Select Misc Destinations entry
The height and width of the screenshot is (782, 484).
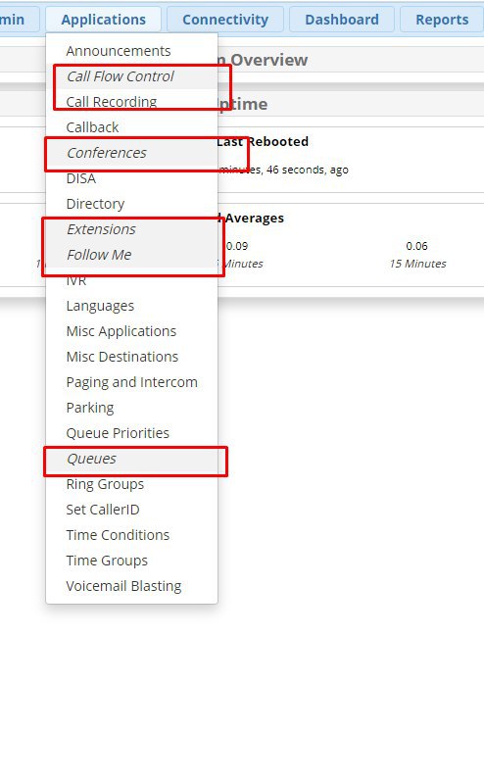coord(131,357)
